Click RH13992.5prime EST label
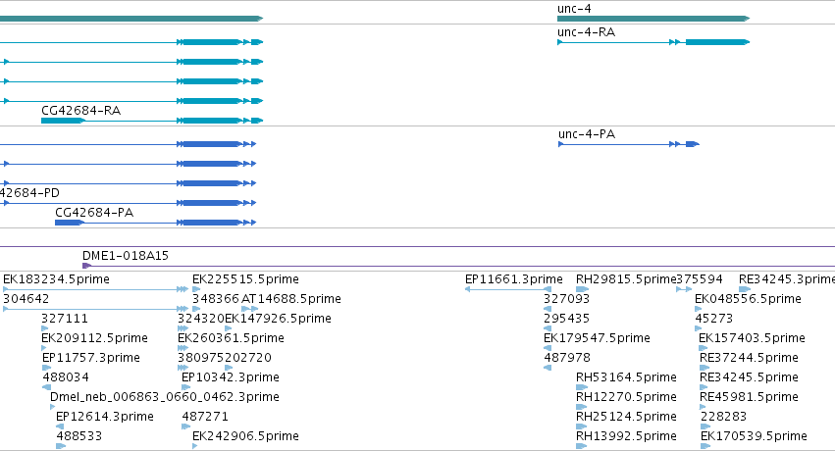Viewport: 835px width, 451px height. [x=626, y=436]
